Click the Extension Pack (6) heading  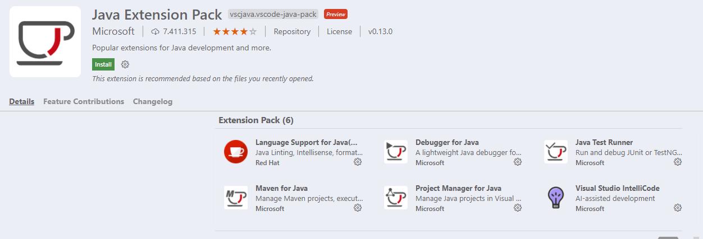(x=256, y=120)
